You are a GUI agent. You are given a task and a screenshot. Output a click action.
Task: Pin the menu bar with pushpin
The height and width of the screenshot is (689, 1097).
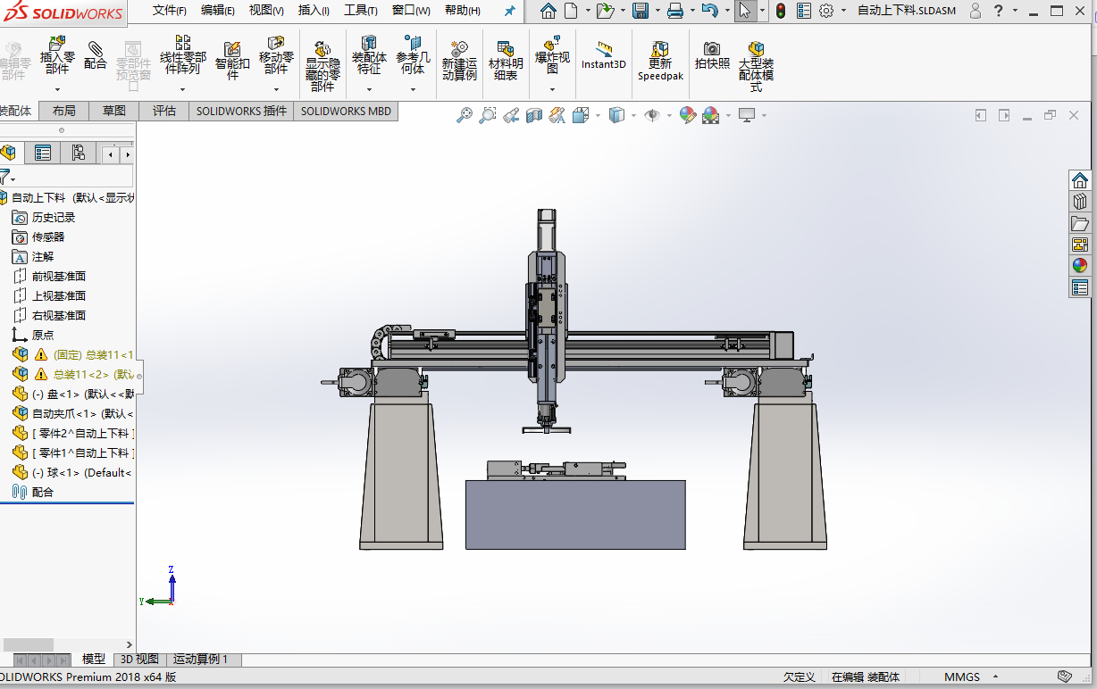point(510,11)
